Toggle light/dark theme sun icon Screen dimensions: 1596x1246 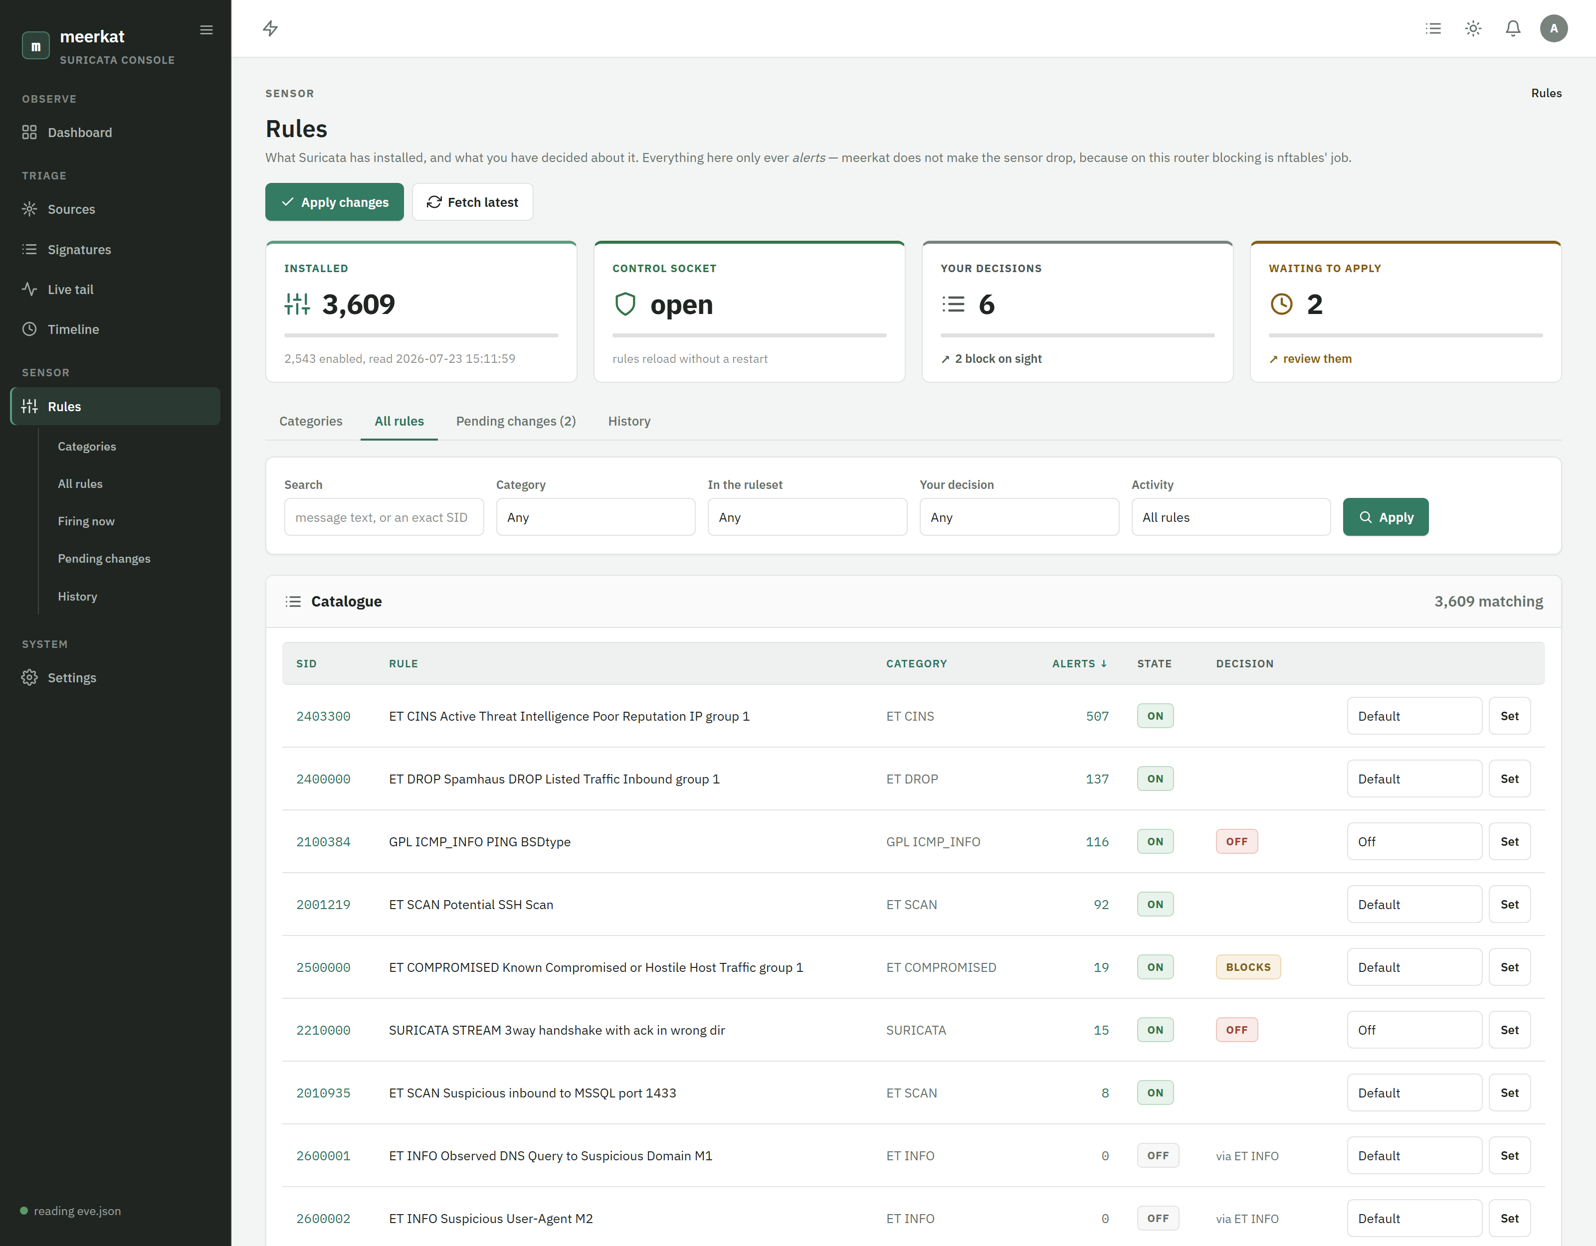tap(1473, 28)
